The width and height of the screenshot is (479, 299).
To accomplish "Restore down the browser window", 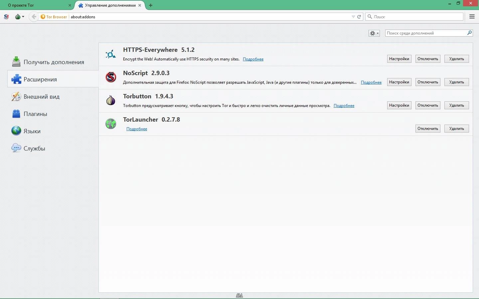I will click(458, 3).
